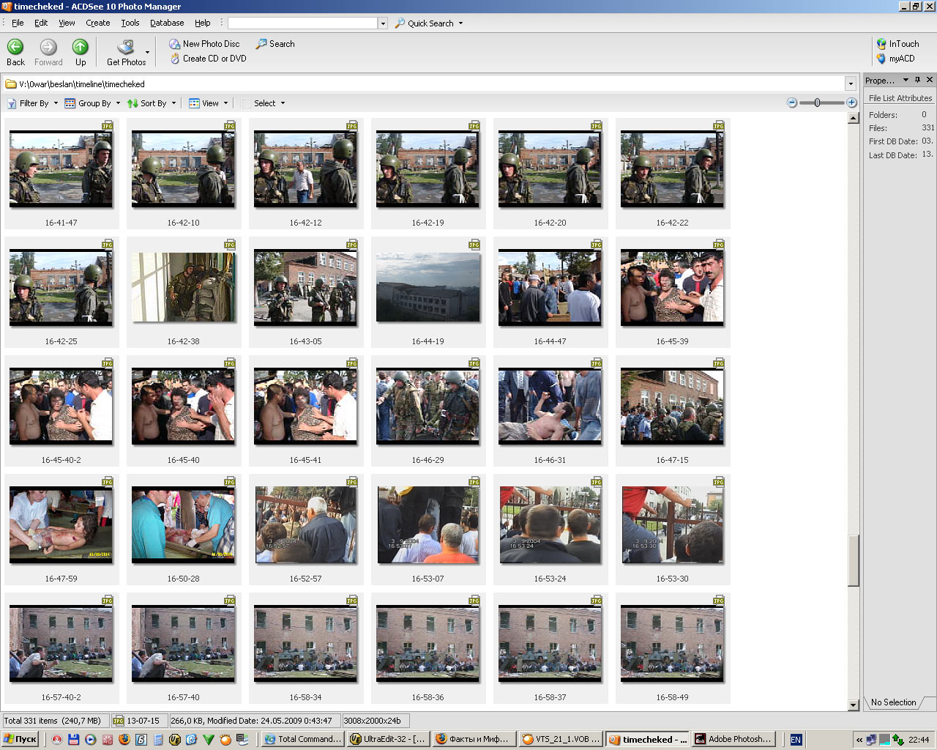Screen dimensions: 937x750
Task: Click the file name label 16-45-40-2
Action: pos(61,460)
